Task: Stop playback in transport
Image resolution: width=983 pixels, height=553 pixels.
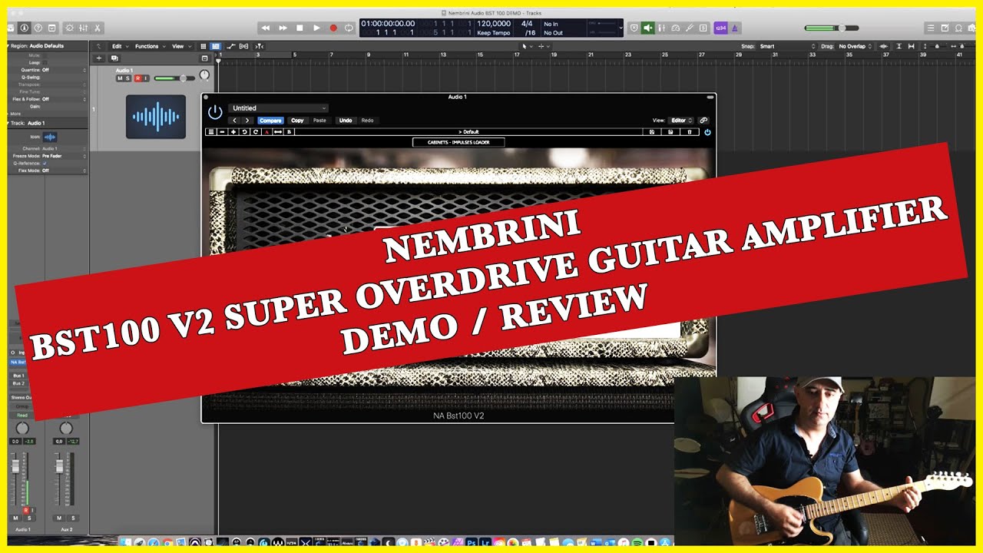Action: coord(300,28)
